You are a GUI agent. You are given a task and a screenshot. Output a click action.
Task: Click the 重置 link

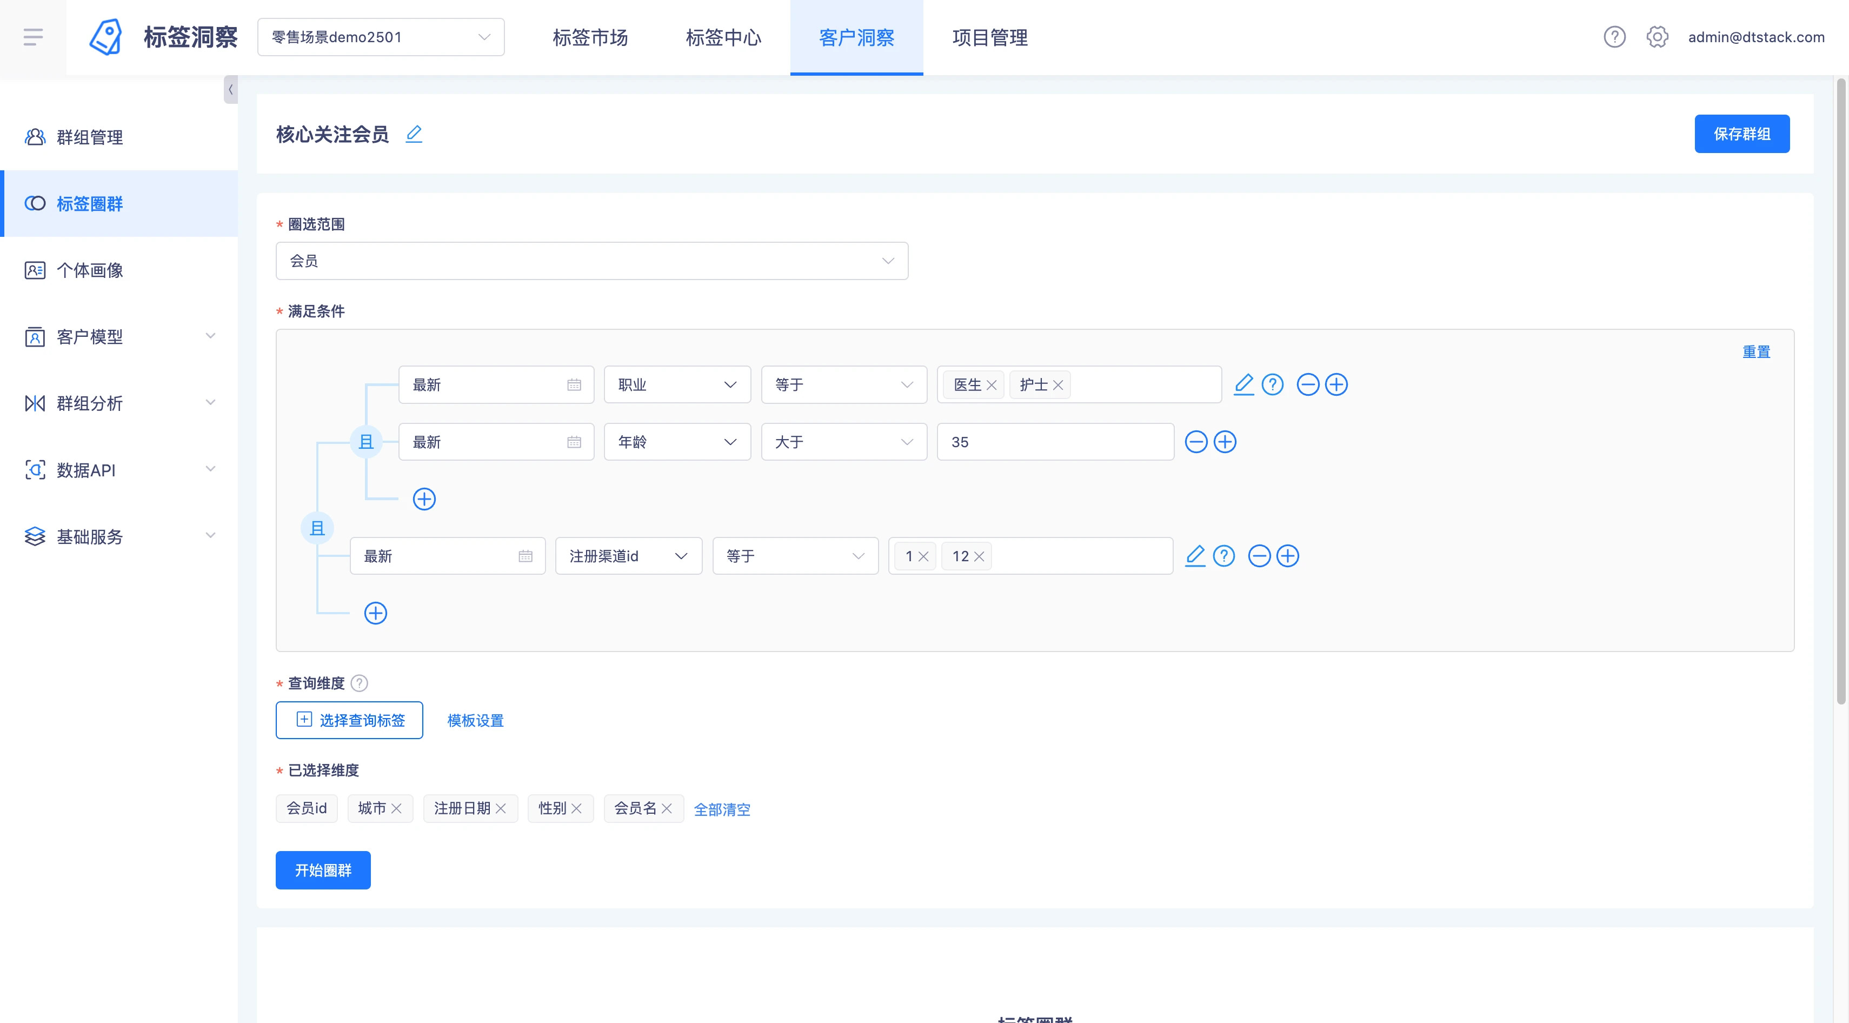pyautogui.click(x=1755, y=352)
